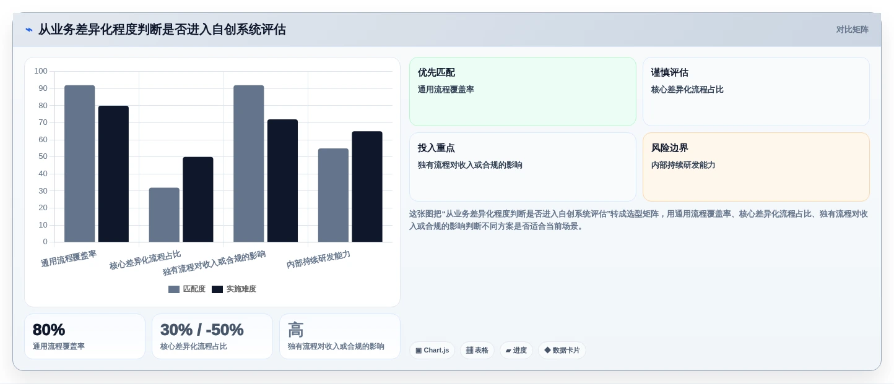Click 内部持续研发能力 text in 风险边界 card
The image size is (894, 384).
click(x=683, y=165)
